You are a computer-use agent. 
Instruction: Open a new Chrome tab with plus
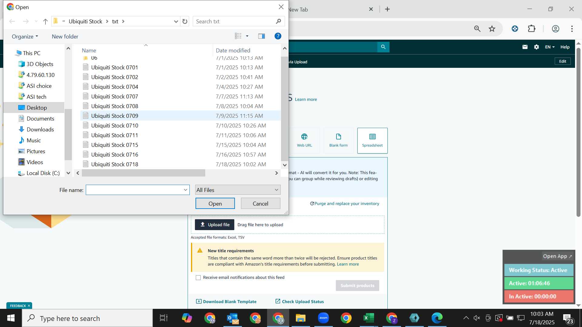[x=387, y=9]
